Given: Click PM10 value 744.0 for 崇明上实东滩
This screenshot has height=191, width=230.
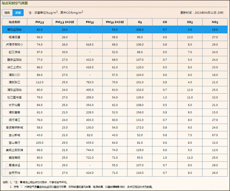Looking at the screenshot, I should 90,150.
